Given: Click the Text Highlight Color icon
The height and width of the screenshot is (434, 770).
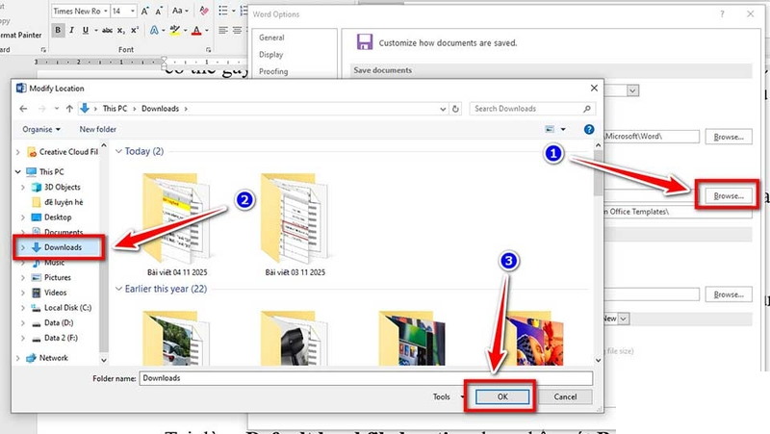Looking at the screenshot, I should 174,31.
